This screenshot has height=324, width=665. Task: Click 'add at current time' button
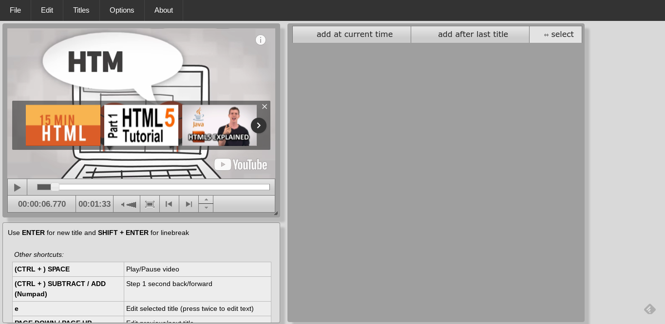352,35
